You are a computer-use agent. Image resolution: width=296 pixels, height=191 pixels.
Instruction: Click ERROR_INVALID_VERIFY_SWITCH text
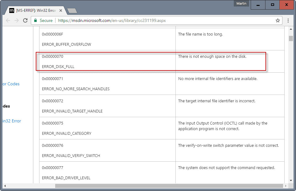pyautogui.click(x=71, y=155)
